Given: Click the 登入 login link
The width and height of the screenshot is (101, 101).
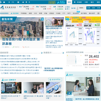Looking at the screenshot, I should click(67, 9).
